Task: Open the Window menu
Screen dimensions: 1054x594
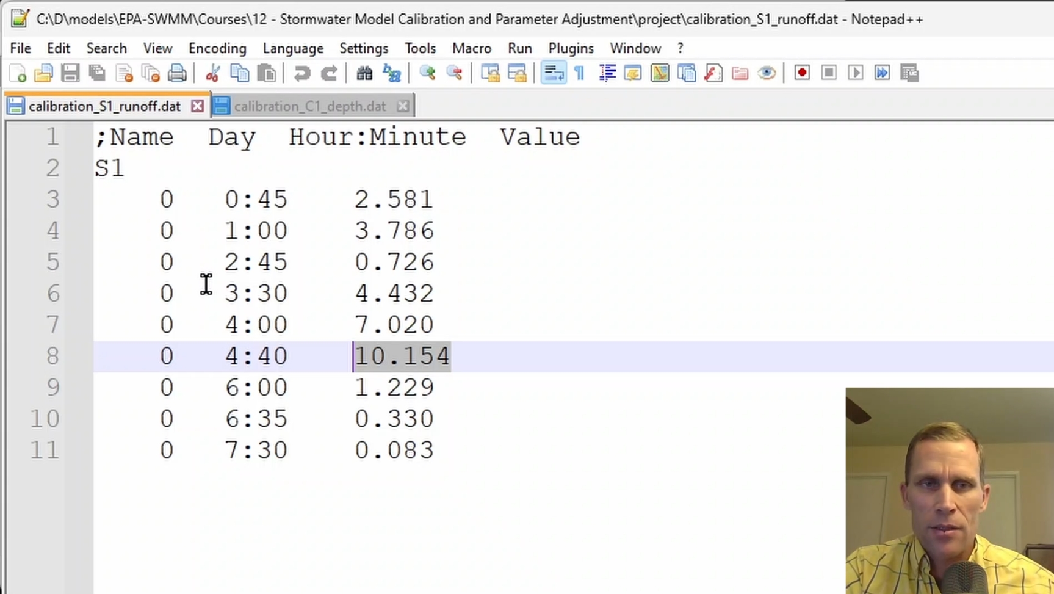Action: 635,48
